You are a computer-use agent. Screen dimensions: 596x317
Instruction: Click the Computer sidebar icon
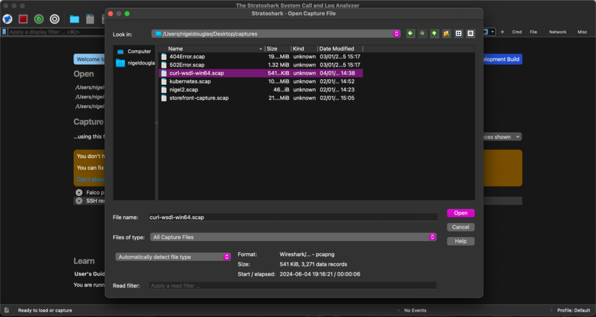[121, 51]
